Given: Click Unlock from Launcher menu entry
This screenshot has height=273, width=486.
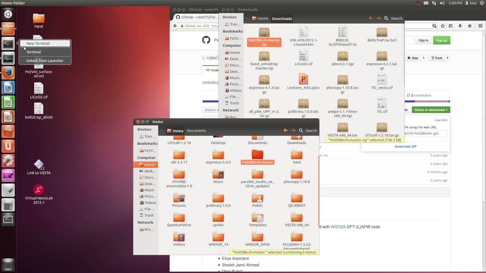Looking at the screenshot, I should point(45,61).
